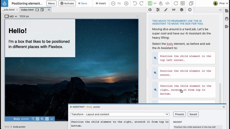Toggle the panel visibility eye icon
The height and width of the screenshot is (129, 230).
tap(220, 10)
